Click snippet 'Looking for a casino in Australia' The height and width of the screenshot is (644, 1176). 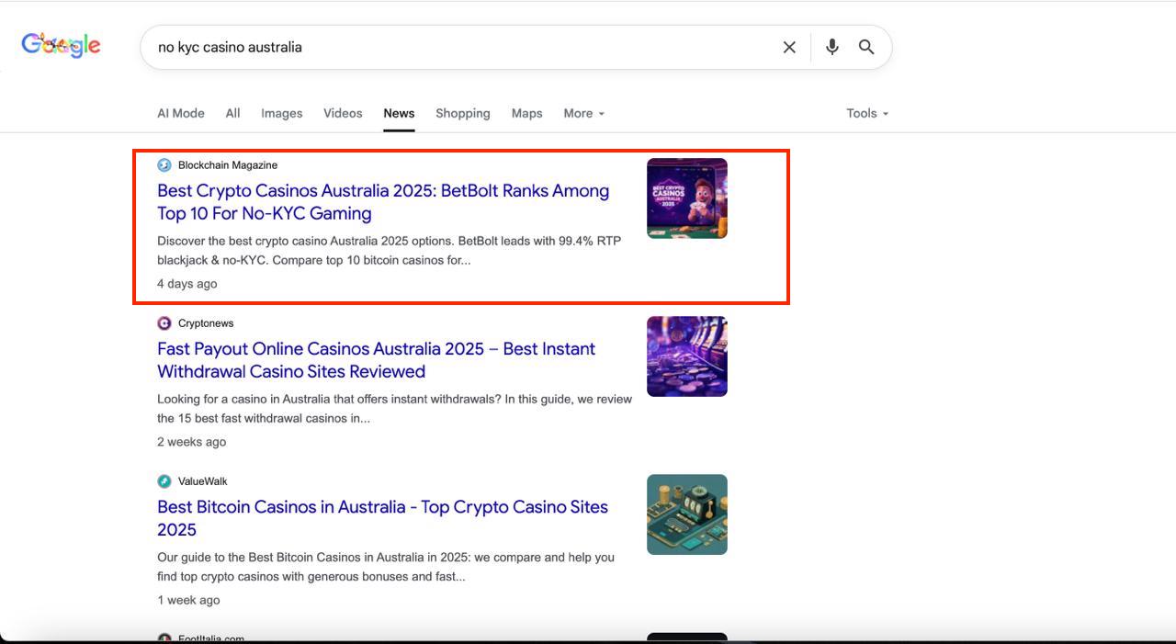pyautogui.click(x=395, y=409)
